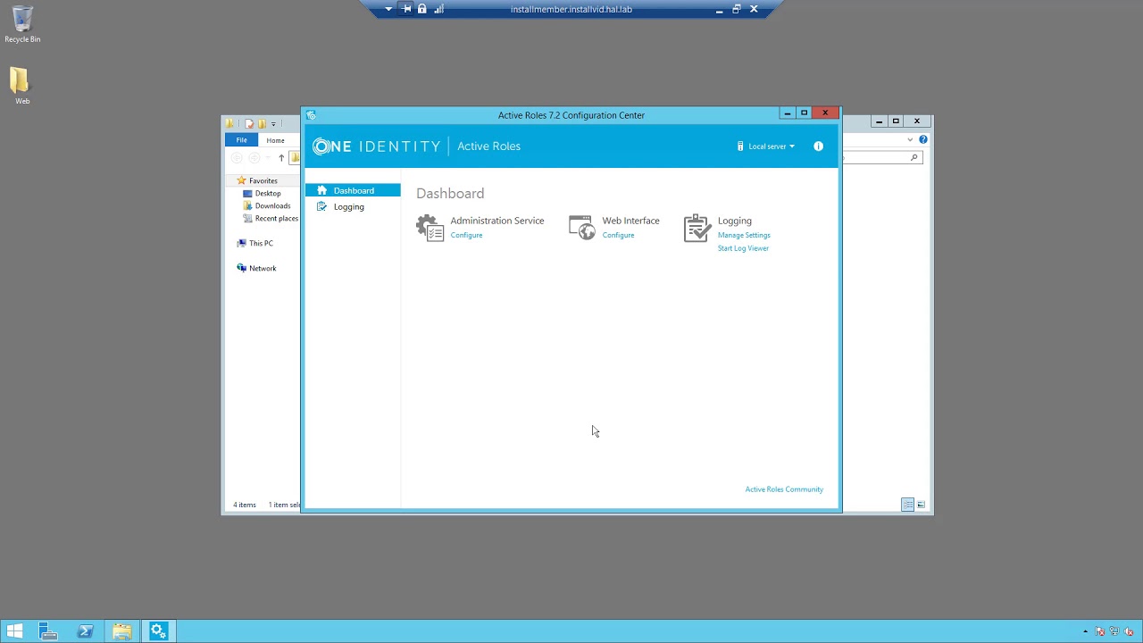Screen dimensions: 1143x643
Task: Open the Windows Start button
Action: click(x=14, y=631)
